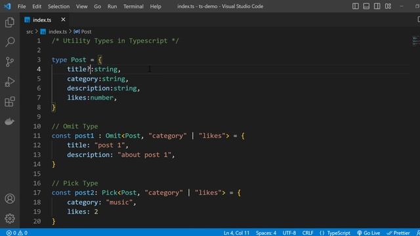Place cursor on 'description:string,' line
The width and height of the screenshot is (420, 236).
(104, 88)
